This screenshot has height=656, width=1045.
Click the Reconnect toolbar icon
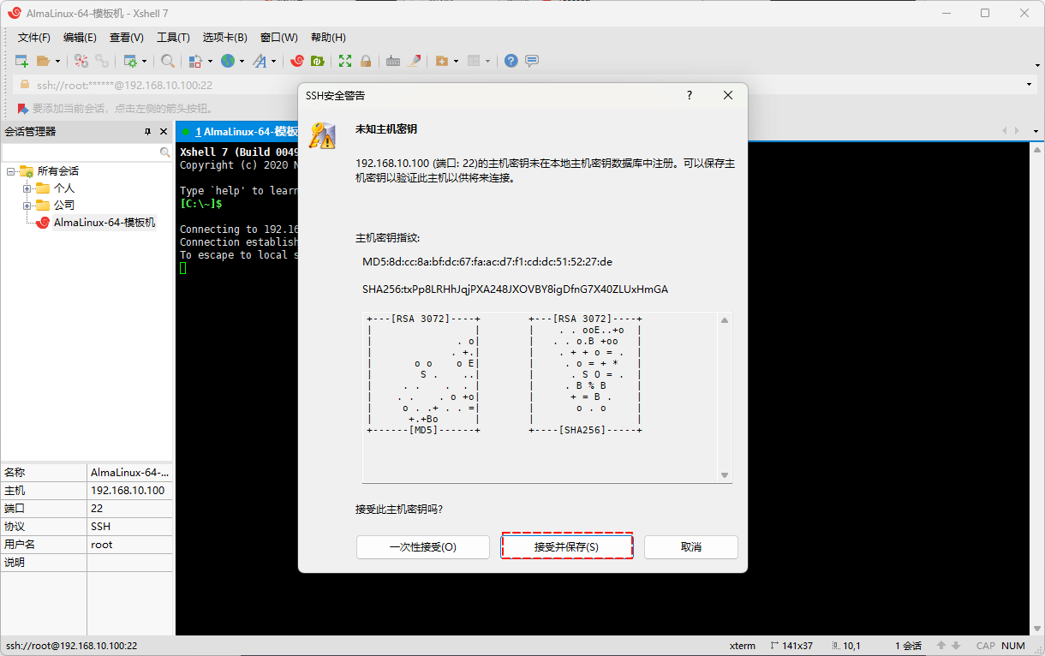tap(103, 61)
